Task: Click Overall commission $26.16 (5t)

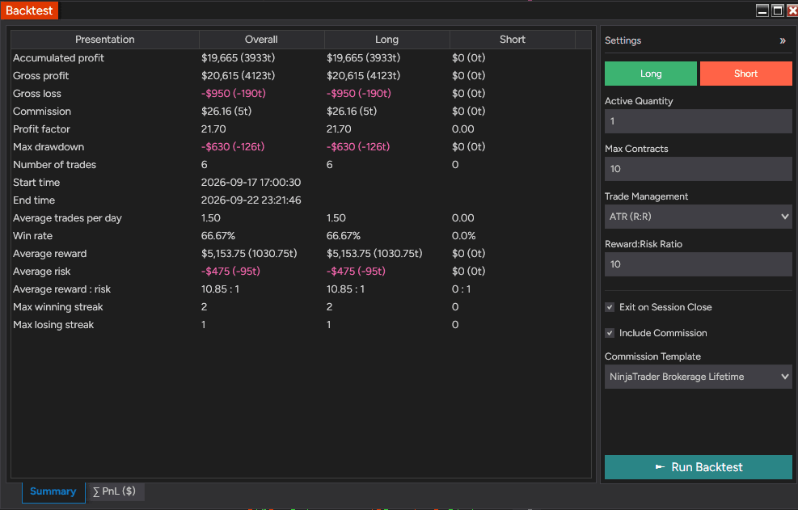Action: point(226,112)
